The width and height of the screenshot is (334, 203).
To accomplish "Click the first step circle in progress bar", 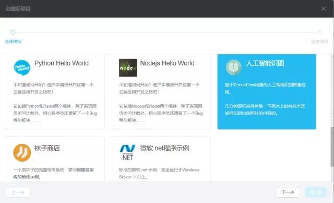I will point(13,32).
